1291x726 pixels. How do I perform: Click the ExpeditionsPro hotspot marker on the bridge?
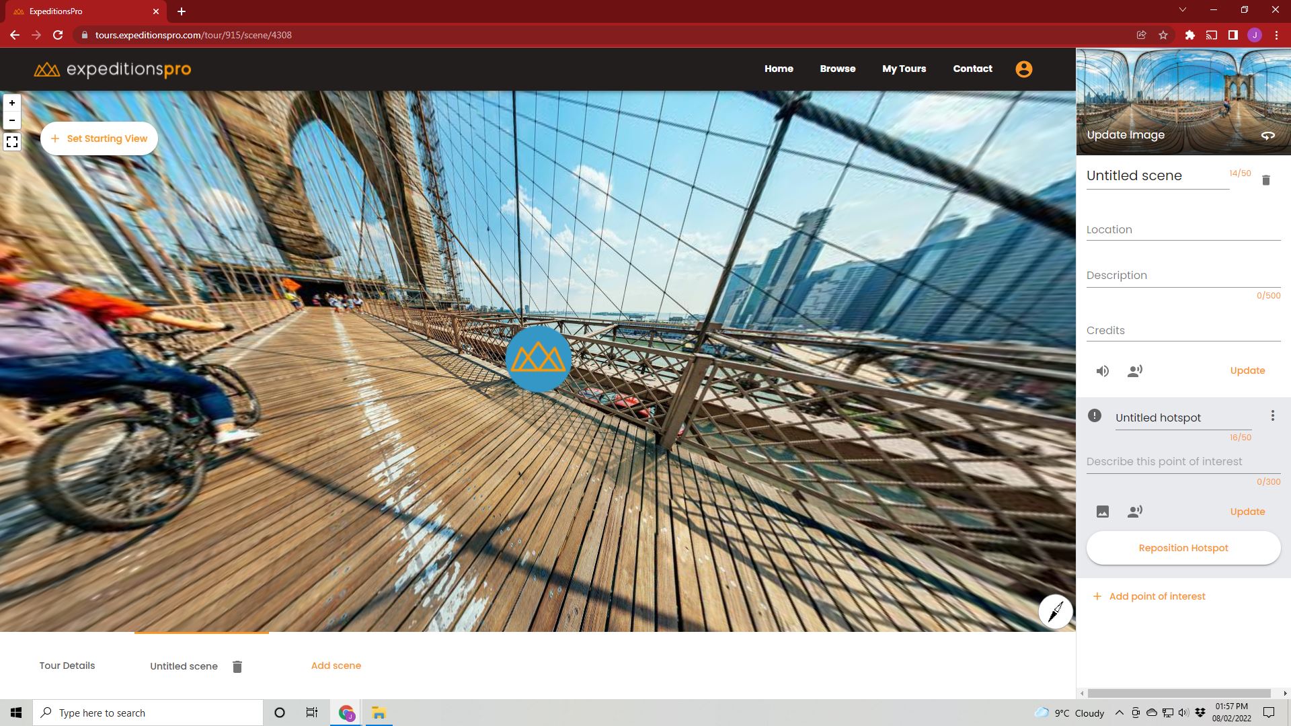(538, 359)
